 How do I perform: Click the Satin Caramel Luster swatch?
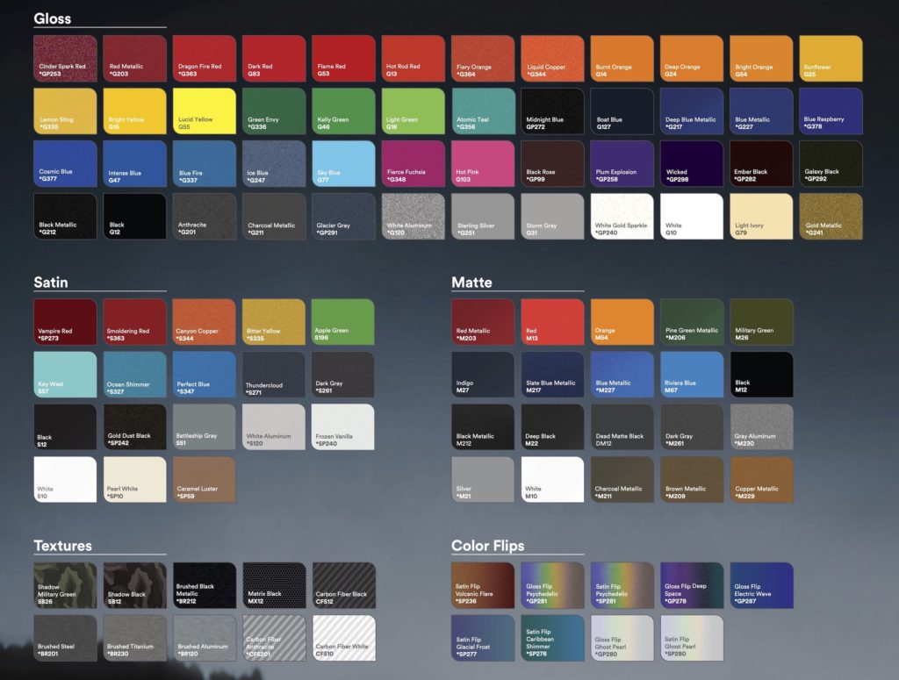click(204, 480)
